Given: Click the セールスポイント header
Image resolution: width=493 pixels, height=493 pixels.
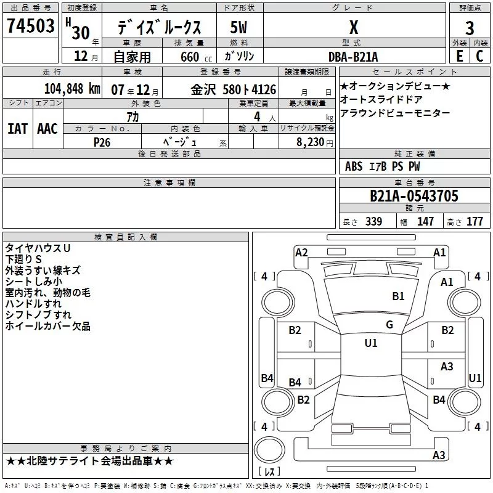Looking at the screenshot, I should click(414, 72).
